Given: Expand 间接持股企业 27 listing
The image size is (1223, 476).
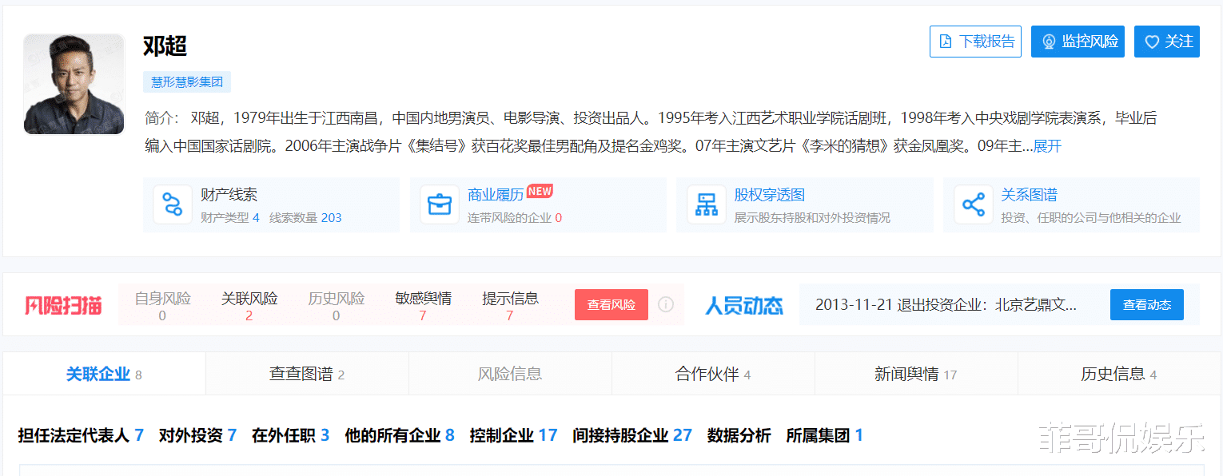Looking at the screenshot, I should pos(632,435).
